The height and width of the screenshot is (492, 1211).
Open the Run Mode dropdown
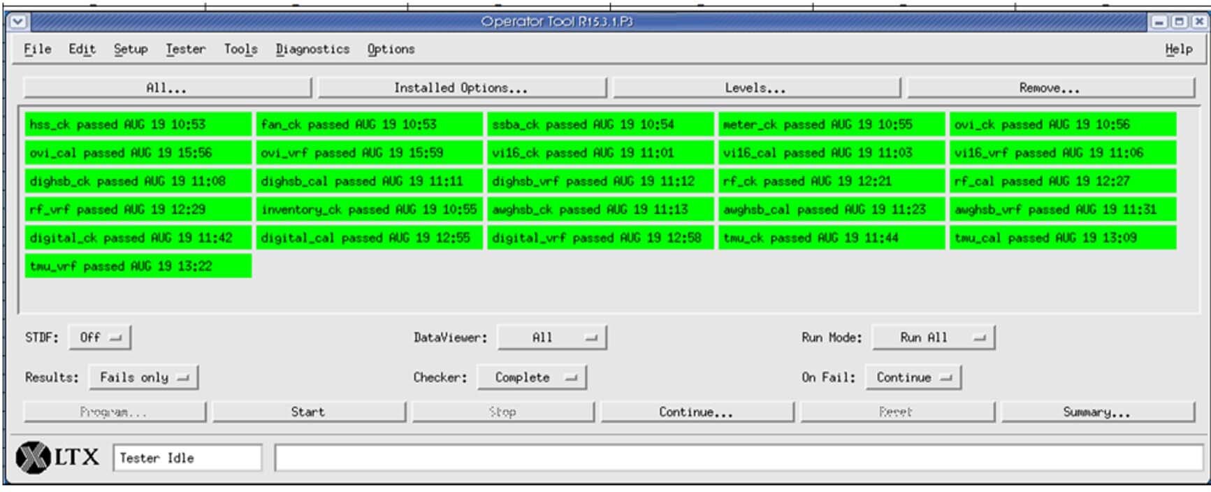coord(933,338)
